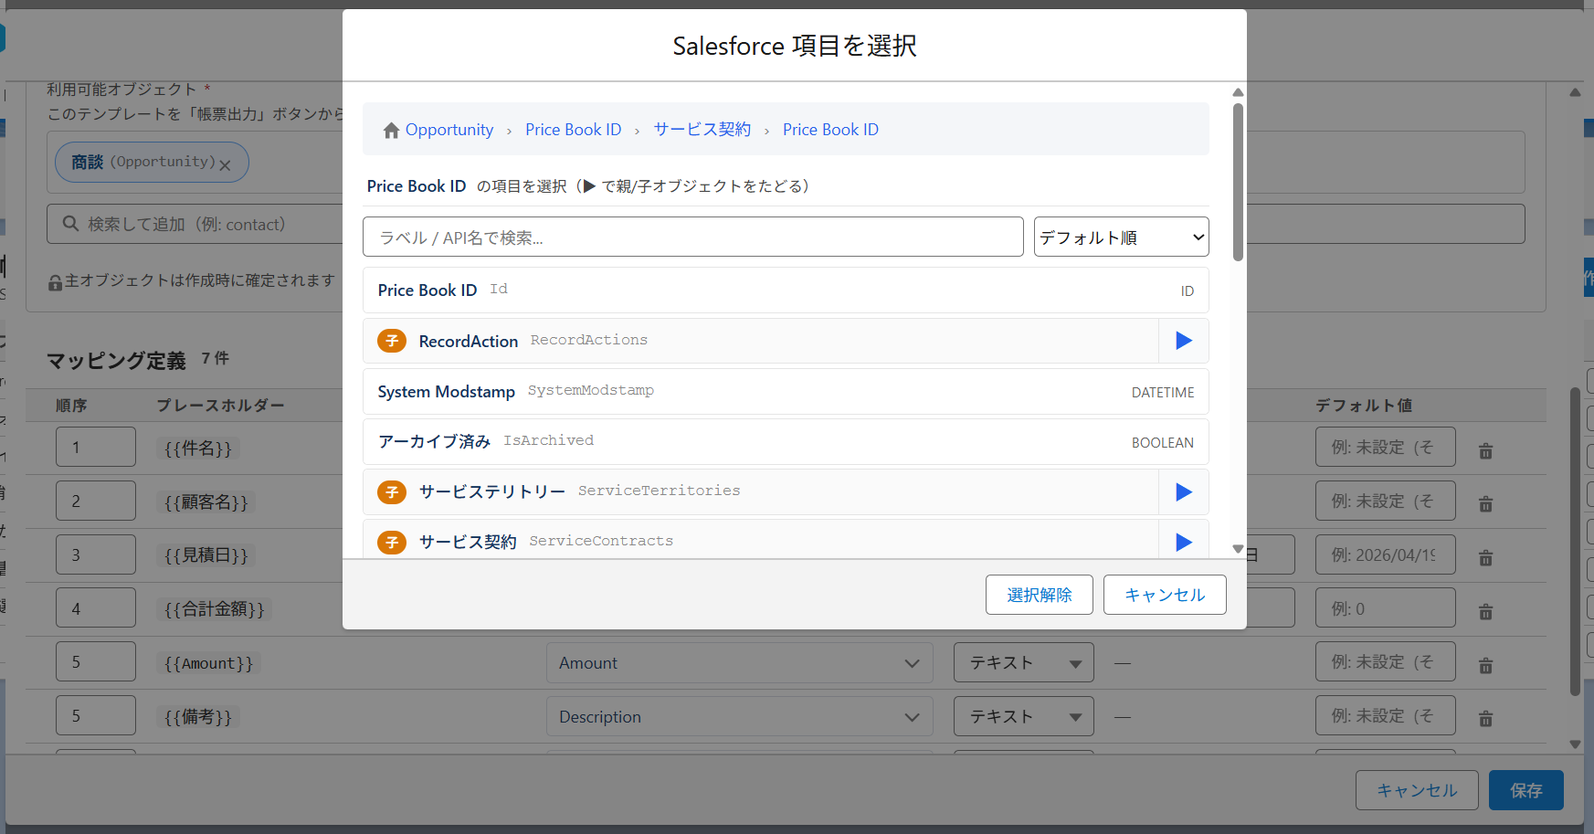This screenshot has width=1594, height=834.
Task: Open the Description field dropdown
Action: coord(740,717)
